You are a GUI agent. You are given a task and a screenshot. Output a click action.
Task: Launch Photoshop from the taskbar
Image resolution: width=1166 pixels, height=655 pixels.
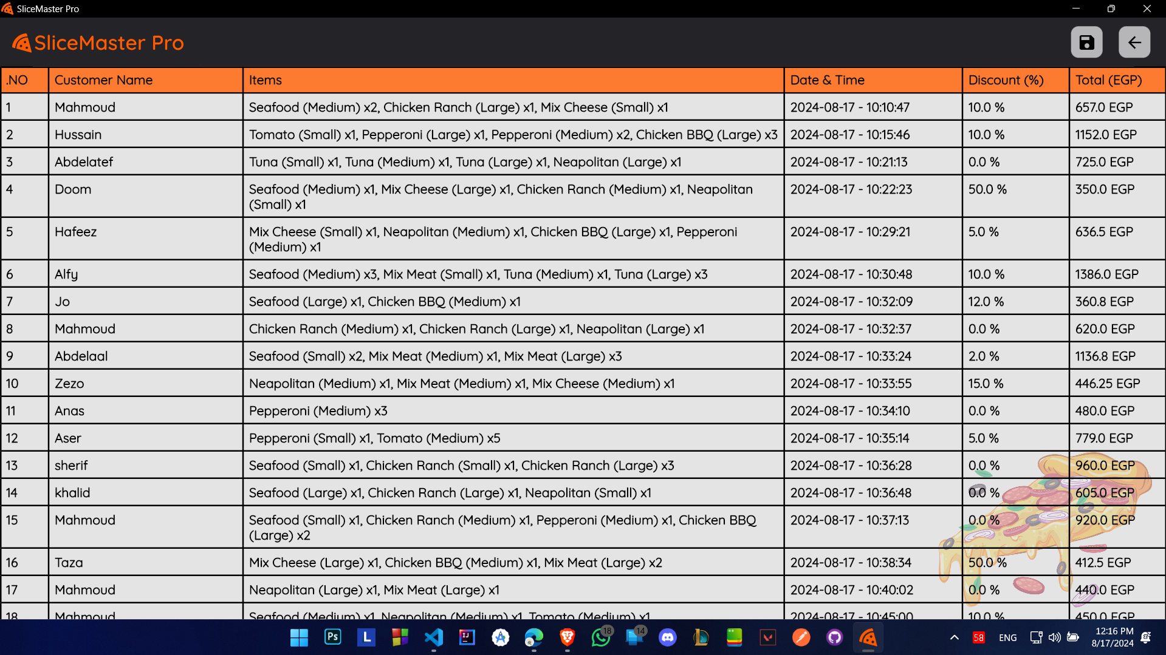332,637
